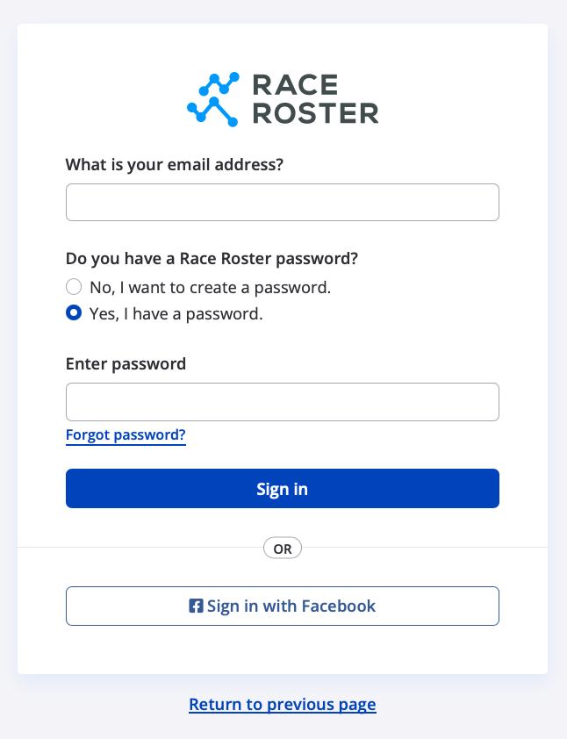567x739 pixels.
Task: Click the "No, I want to create a password." label text
Action: 210,287
